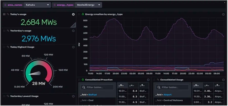Open Yesterday Lowest Usage settings gear

pyautogui.click(x=73, y=96)
